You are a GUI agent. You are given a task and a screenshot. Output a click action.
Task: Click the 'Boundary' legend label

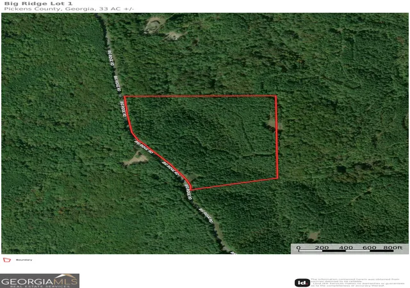[24, 260]
